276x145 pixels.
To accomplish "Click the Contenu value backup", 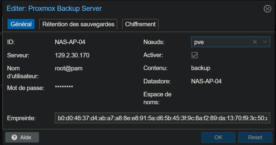I will (x=201, y=68).
